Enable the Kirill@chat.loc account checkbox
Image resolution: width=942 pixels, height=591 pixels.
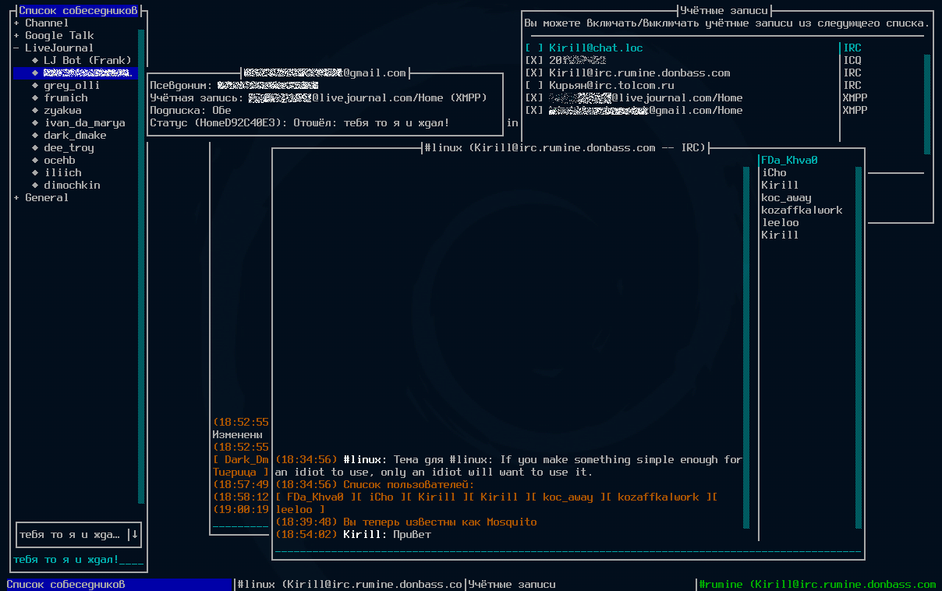534,48
